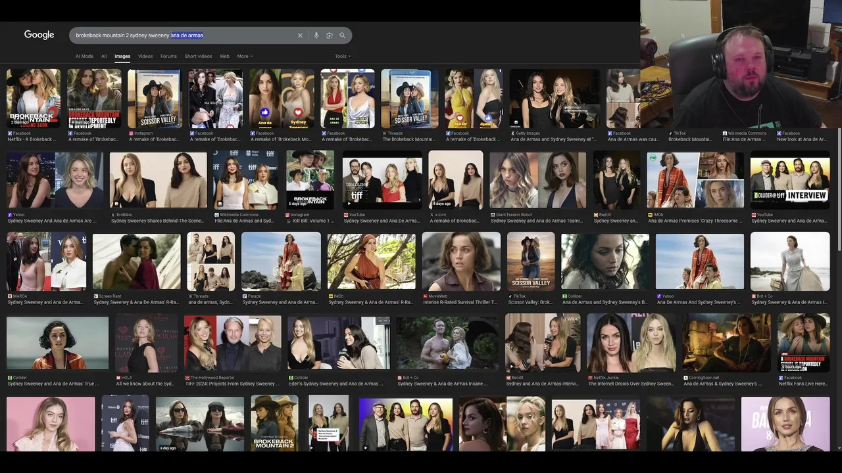This screenshot has width=842, height=473.
Task: Open the Collider 'True...' thumbnail in fourth row
Action: coord(57,342)
